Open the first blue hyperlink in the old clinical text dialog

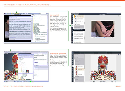click(x=13, y=33)
